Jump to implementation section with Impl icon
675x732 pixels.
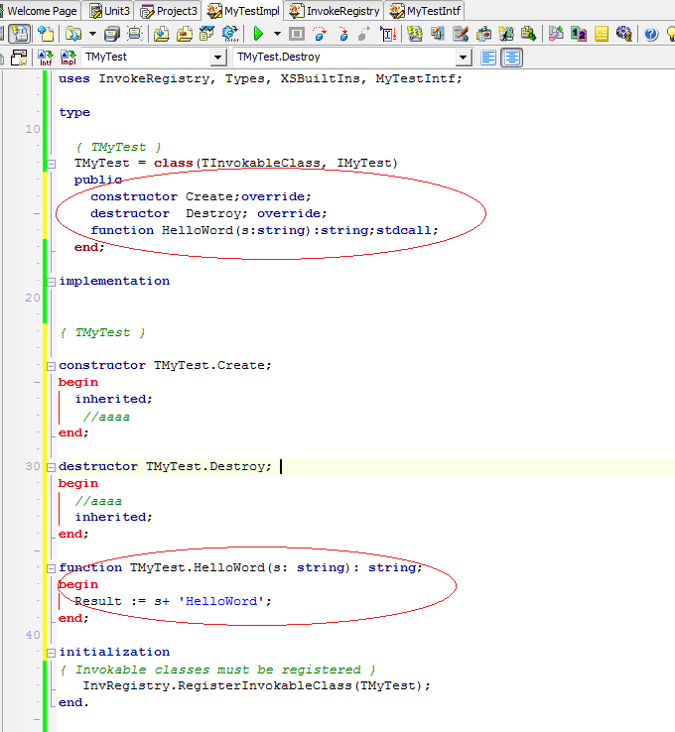pos(68,58)
